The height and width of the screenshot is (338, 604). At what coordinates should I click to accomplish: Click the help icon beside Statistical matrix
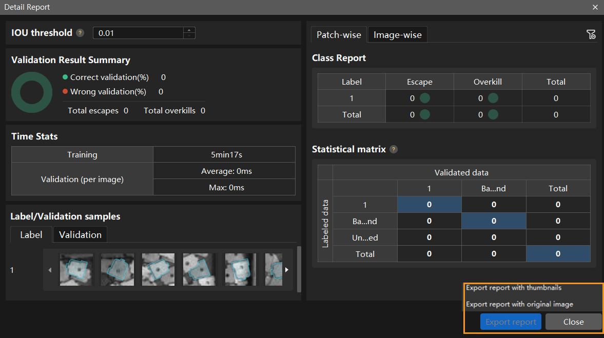[x=394, y=150]
